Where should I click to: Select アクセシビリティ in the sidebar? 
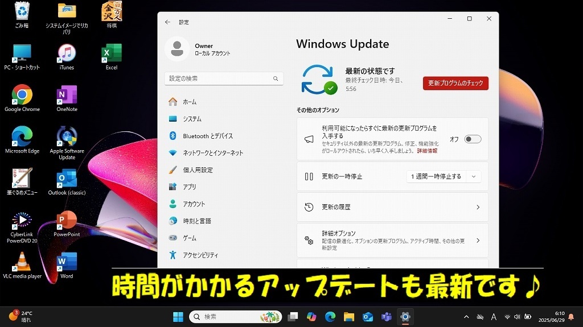(x=224, y=255)
